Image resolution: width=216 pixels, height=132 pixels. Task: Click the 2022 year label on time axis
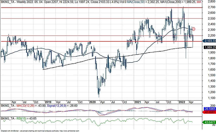[182, 102]
